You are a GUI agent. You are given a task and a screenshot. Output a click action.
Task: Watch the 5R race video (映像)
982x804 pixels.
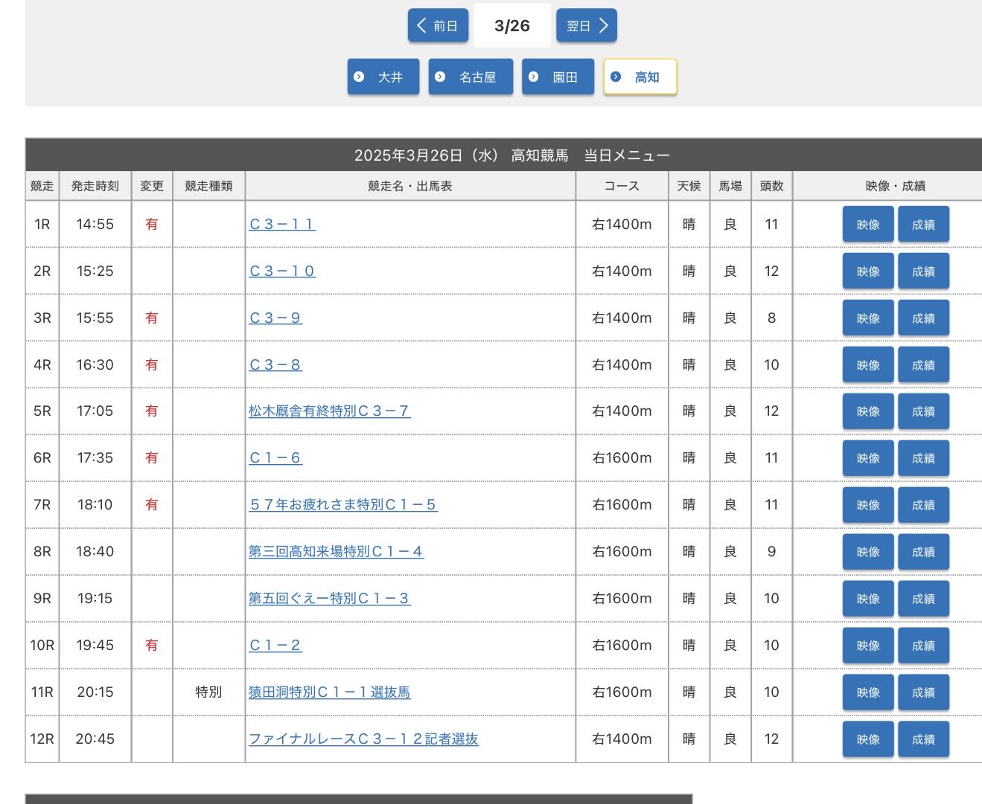pos(868,411)
